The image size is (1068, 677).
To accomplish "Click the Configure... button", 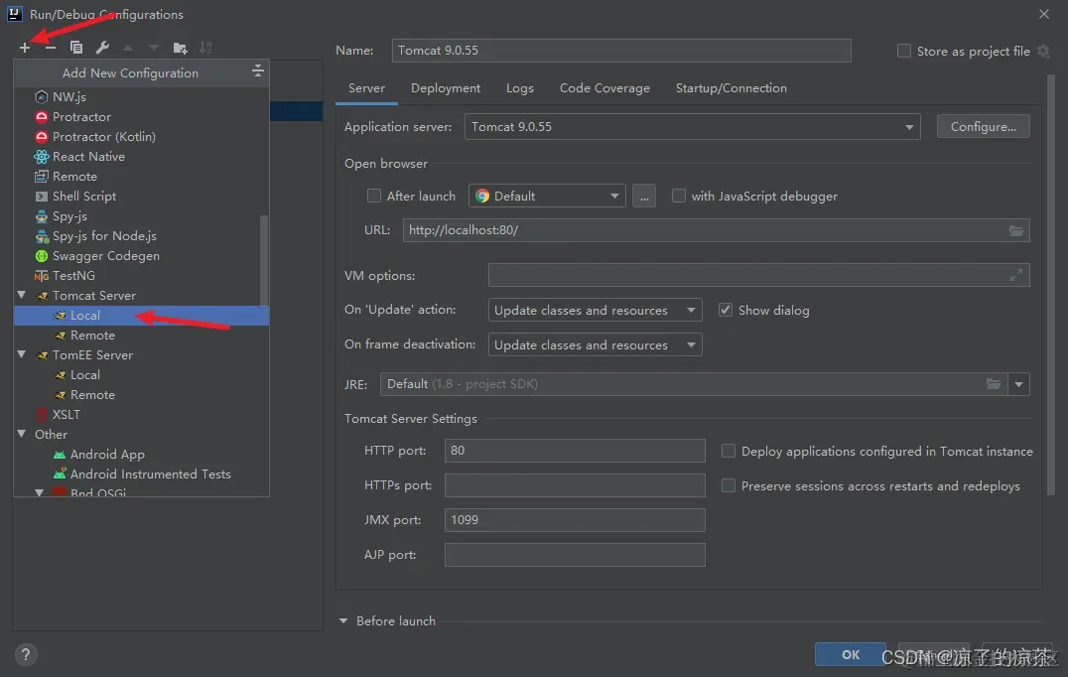I will tap(983, 127).
